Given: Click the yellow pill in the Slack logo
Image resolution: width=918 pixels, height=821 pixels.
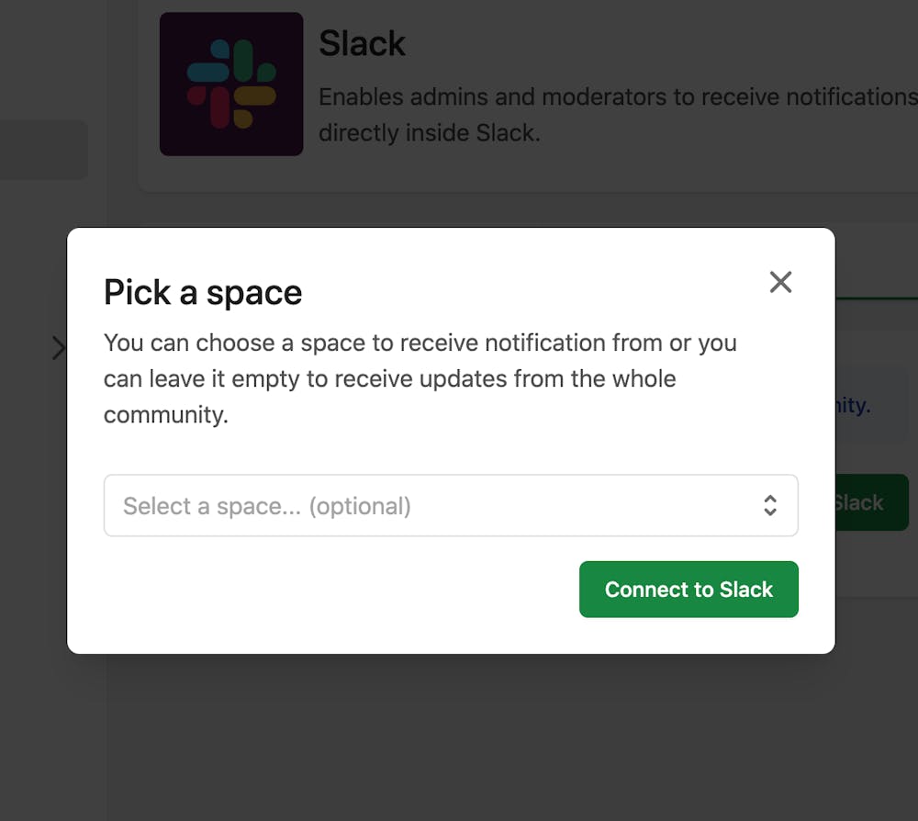Looking at the screenshot, I should click(x=254, y=96).
